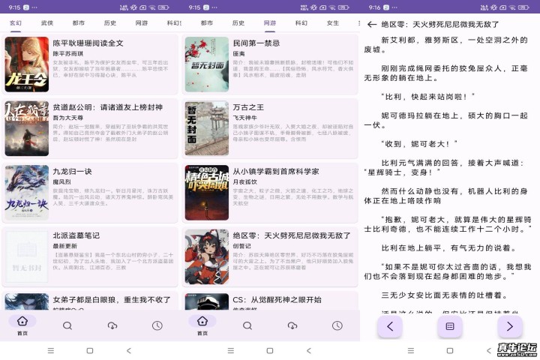The image size is (540, 360).
Task: Switch to the 都市 category tab
Action: coord(79,23)
